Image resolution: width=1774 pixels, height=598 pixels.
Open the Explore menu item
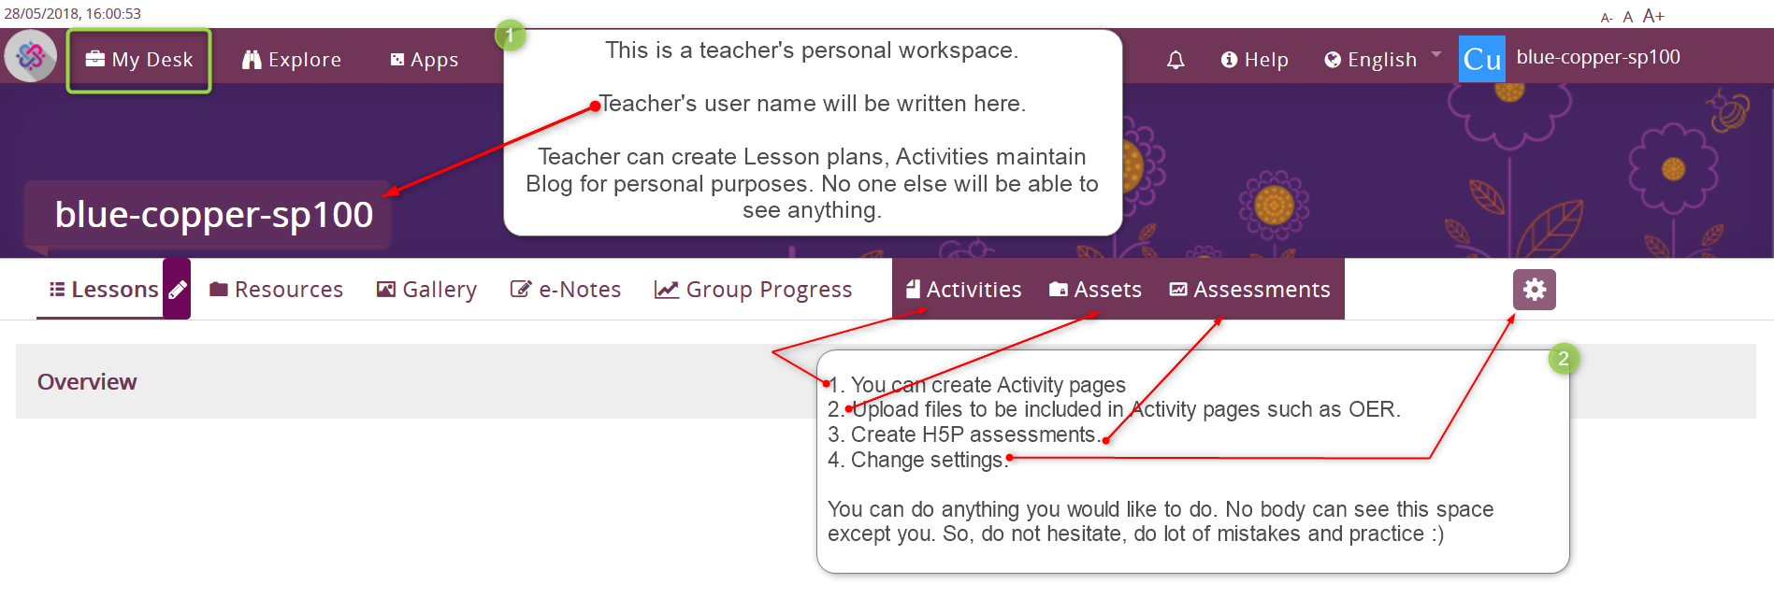pyautogui.click(x=292, y=60)
